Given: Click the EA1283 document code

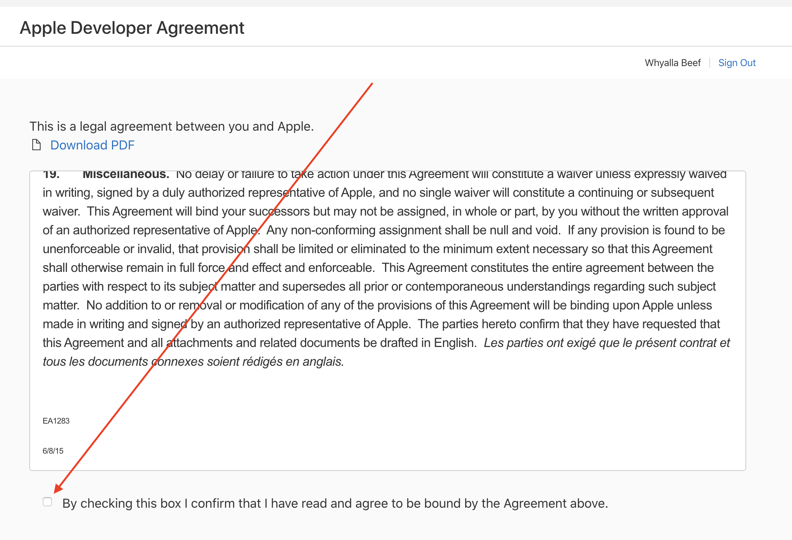Looking at the screenshot, I should [56, 421].
